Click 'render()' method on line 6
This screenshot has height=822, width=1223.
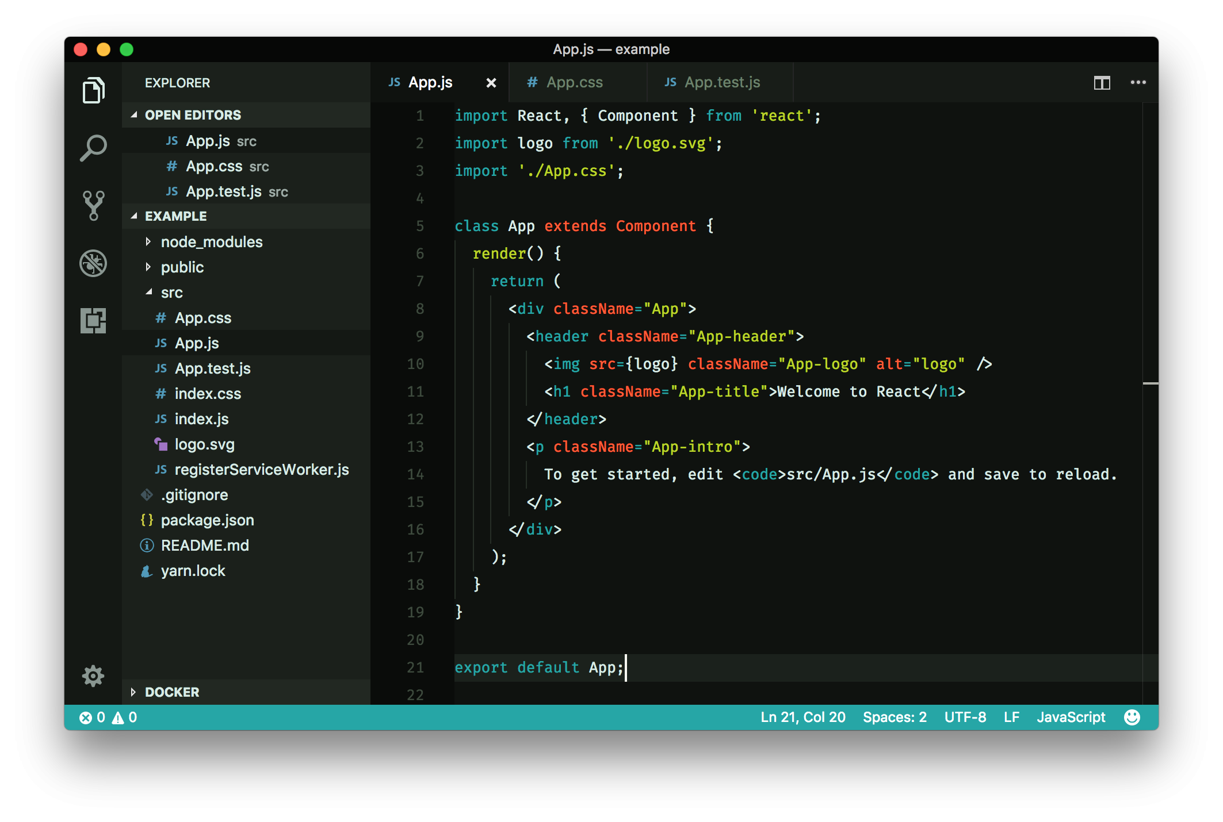point(508,253)
